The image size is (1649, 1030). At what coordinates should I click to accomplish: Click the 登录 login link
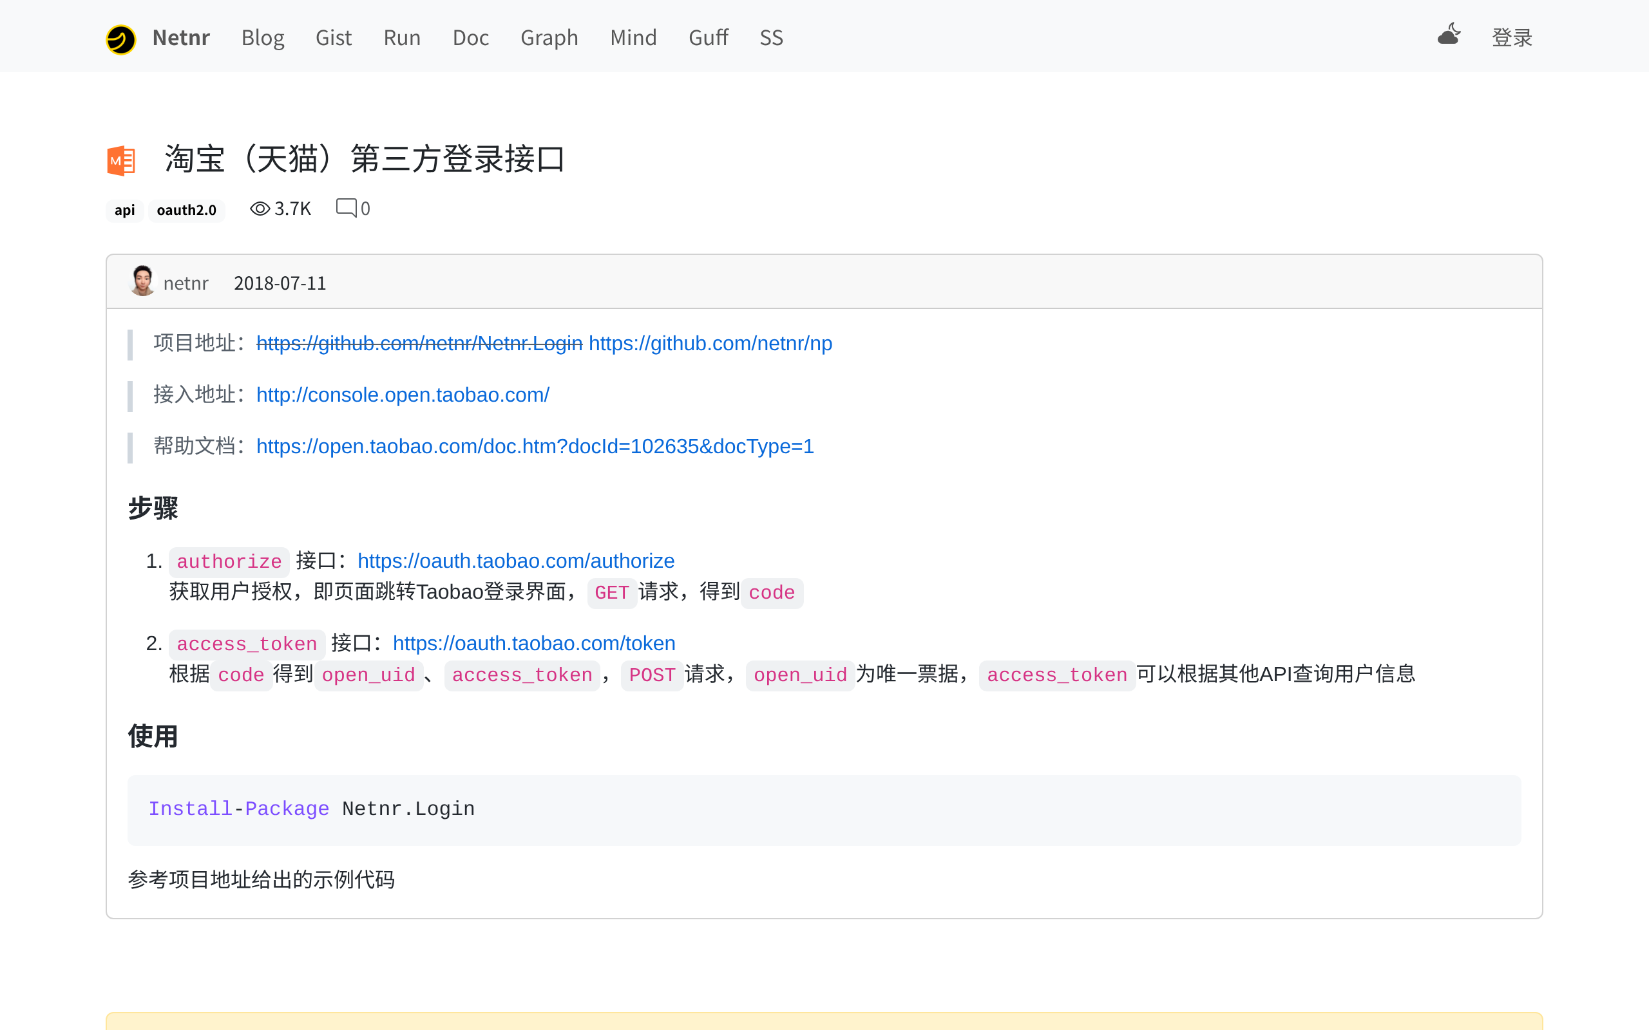(x=1511, y=37)
